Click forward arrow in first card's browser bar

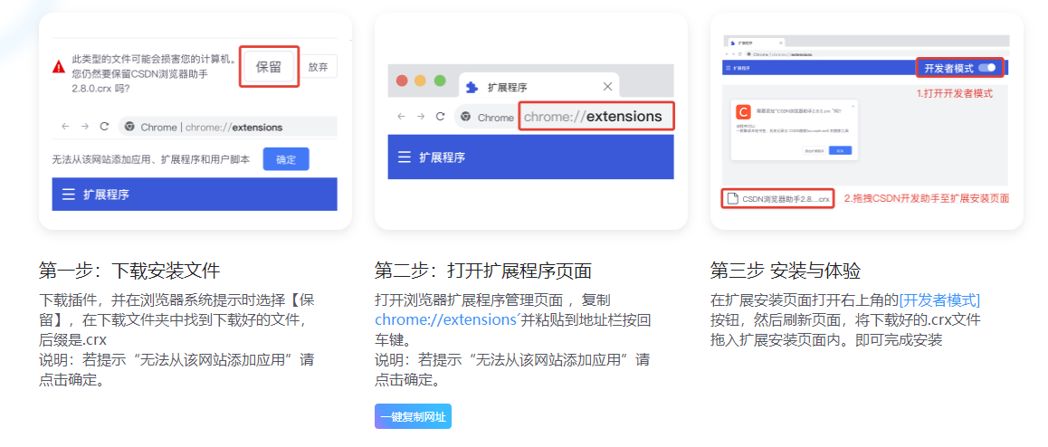click(x=85, y=127)
